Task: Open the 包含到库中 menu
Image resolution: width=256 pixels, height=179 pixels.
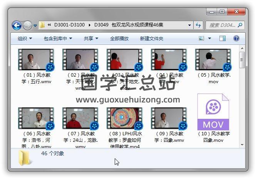Action: coord(58,38)
